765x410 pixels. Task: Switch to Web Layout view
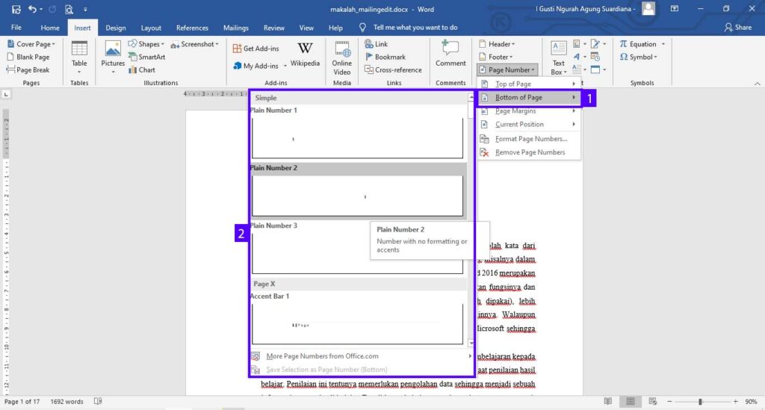[653, 401]
